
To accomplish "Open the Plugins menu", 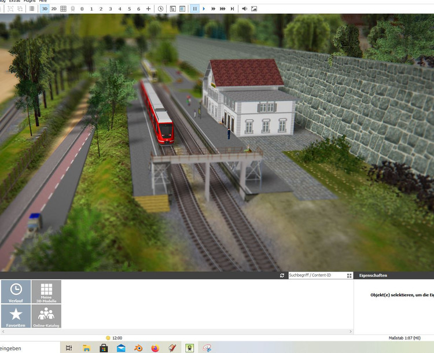I will pos(30,1).
